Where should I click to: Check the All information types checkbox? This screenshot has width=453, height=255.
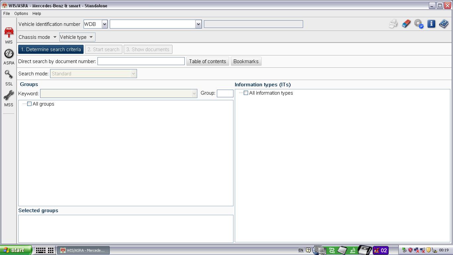click(x=246, y=93)
